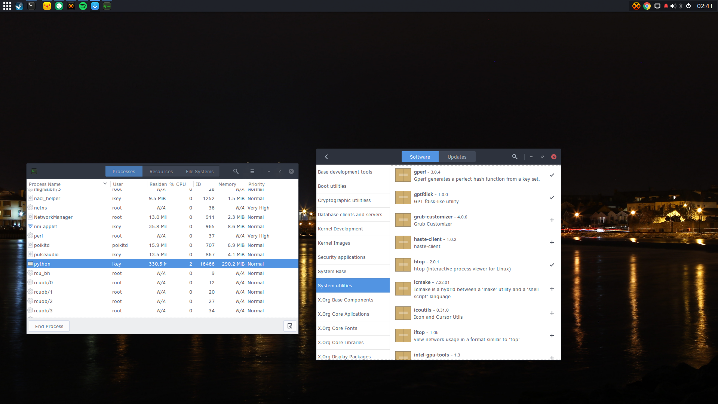Open System Monitor hamburger menu
Viewport: 718px width, 404px height.
pos(252,171)
